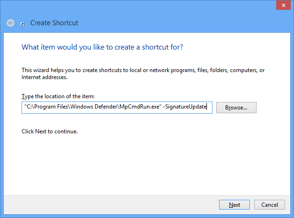Focus the item location text field
The height and width of the screenshot is (218, 294).
(117, 108)
